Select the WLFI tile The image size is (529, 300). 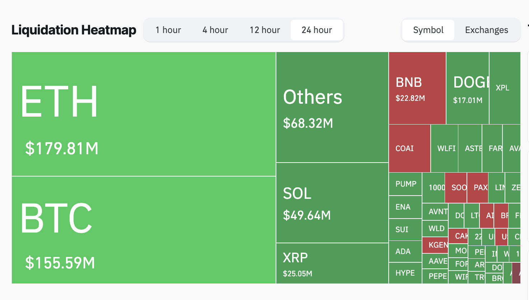[445, 148]
